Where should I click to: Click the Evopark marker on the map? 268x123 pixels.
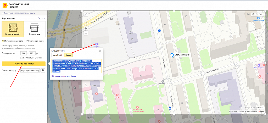pyautogui.click(x=97, y=44)
